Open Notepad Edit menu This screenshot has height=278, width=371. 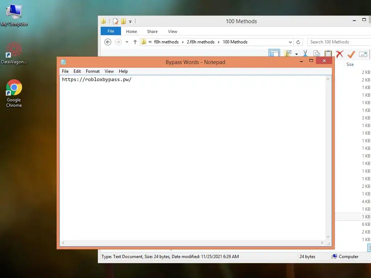(x=77, y=71)
